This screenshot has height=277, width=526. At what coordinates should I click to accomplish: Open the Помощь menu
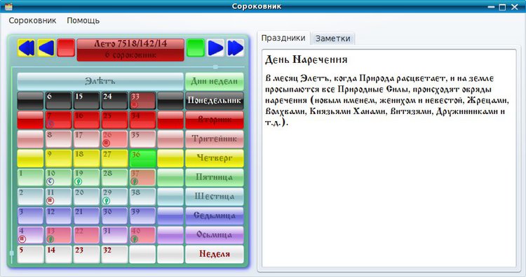pyautogui.click(x=83, y=20)
